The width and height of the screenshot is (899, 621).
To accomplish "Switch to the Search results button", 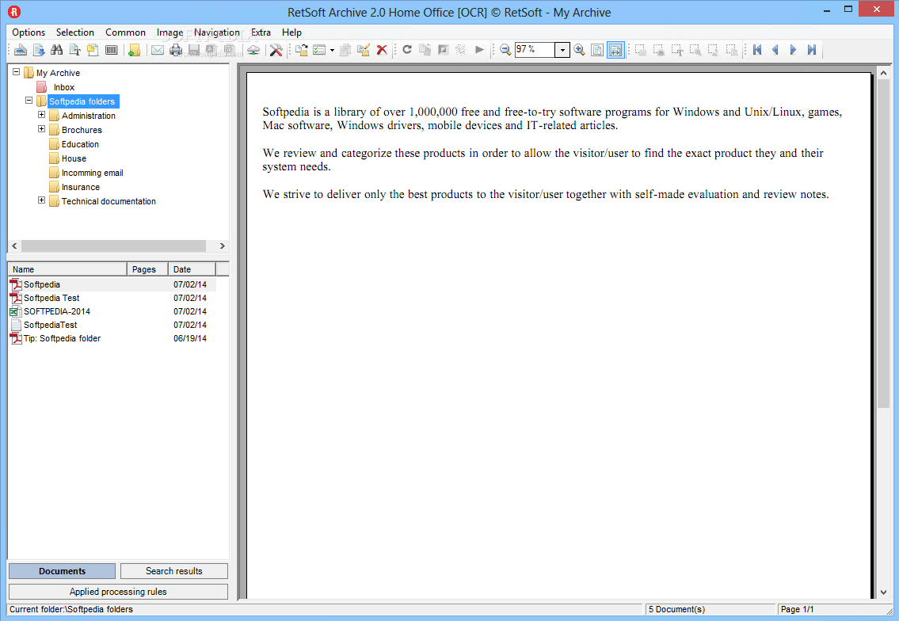I will click(x=174, y=571).
